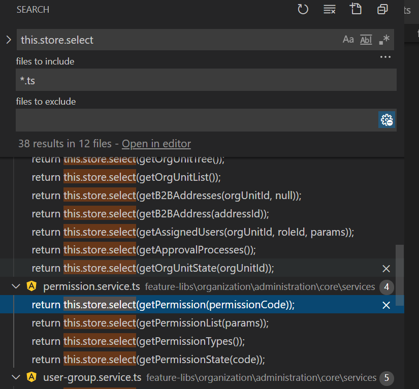Dismiss the getPermission(permissionCode) match
Image resolution: width=419 pixels, height=389 pixels.
(x=386, y=305)
